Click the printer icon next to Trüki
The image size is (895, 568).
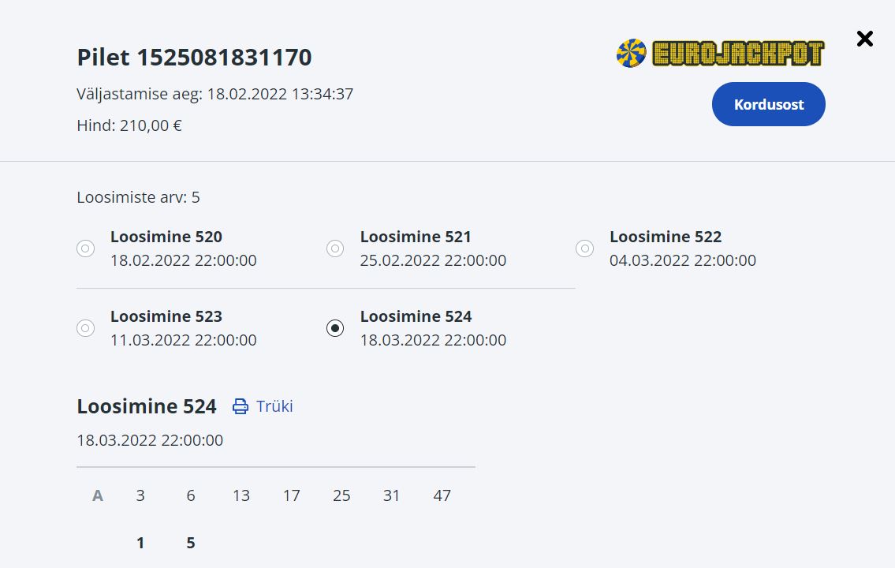pos(241,406)
